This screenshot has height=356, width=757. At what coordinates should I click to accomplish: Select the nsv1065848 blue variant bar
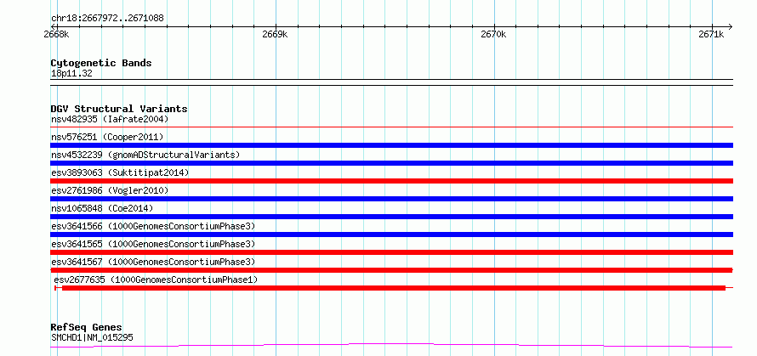pos(391,217)
